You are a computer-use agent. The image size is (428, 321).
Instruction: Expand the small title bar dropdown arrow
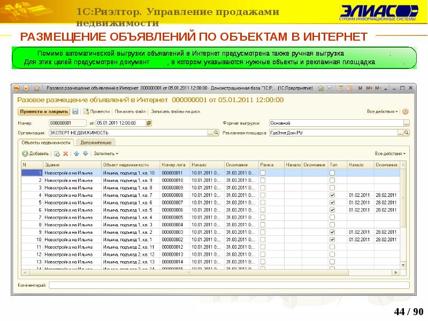coord(385,89)
